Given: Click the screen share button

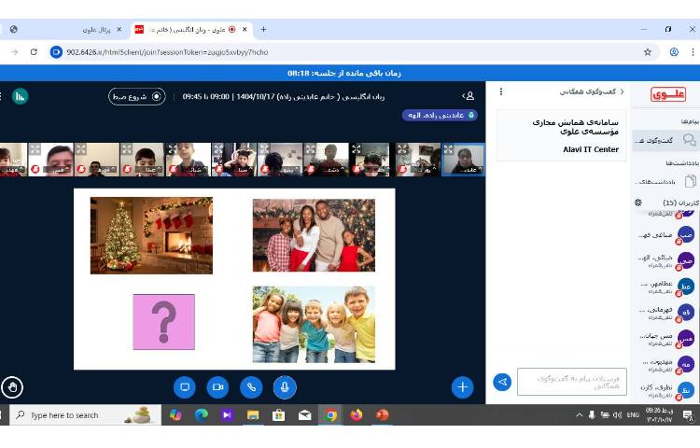Looking at the screenshot, I should coord(185,386).
